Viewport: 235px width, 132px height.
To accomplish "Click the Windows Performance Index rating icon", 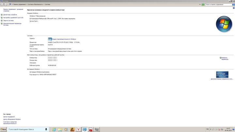I will tap(50, 39).
